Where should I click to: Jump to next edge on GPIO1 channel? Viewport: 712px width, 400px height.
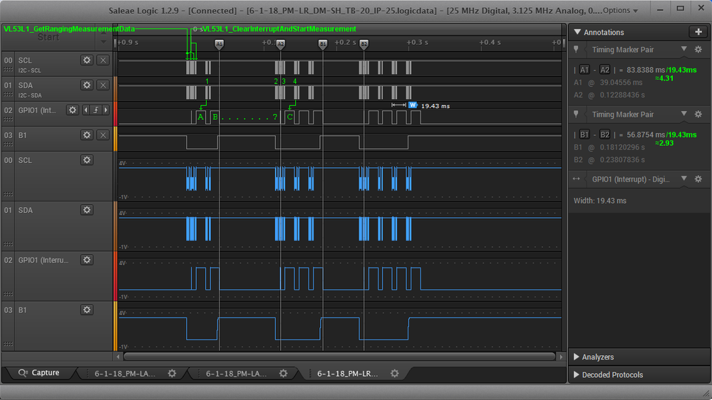point(105,110)
